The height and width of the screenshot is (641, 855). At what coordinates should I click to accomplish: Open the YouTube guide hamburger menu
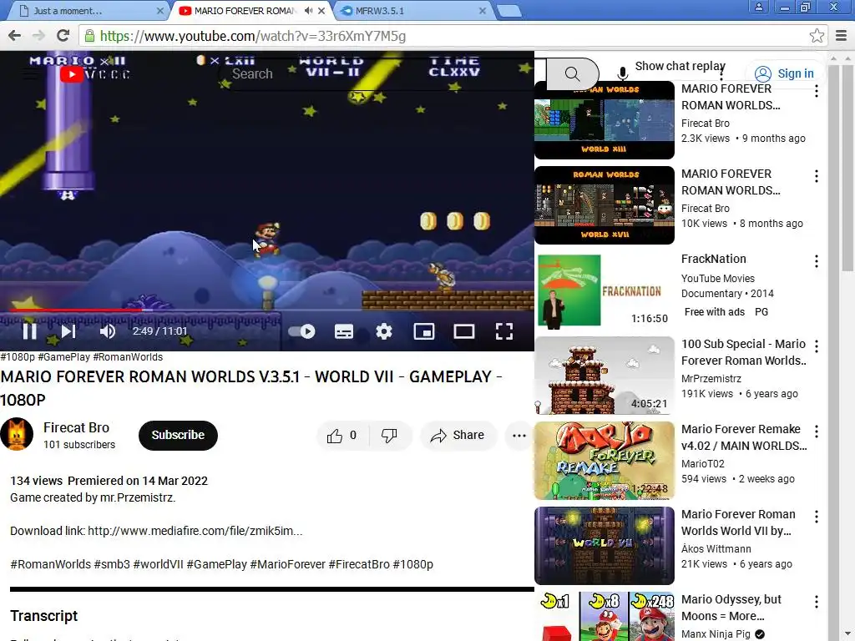click(31, 73)
